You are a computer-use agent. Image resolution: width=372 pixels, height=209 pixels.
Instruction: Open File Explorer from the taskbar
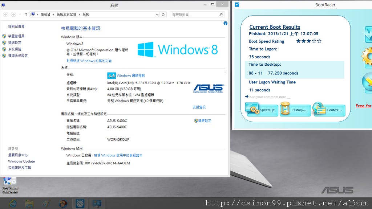[29, 204]
